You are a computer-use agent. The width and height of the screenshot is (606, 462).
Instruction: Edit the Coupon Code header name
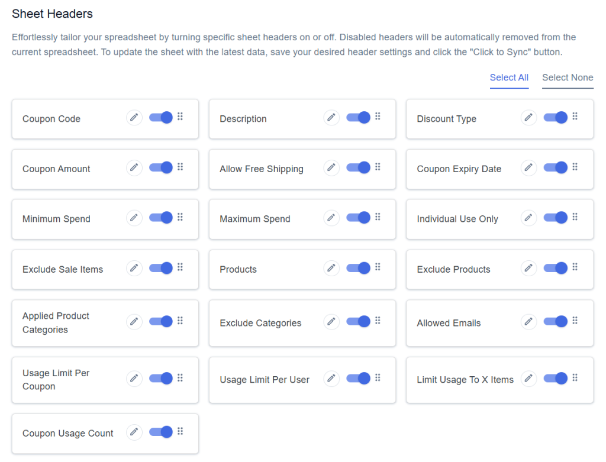[134, 118]
